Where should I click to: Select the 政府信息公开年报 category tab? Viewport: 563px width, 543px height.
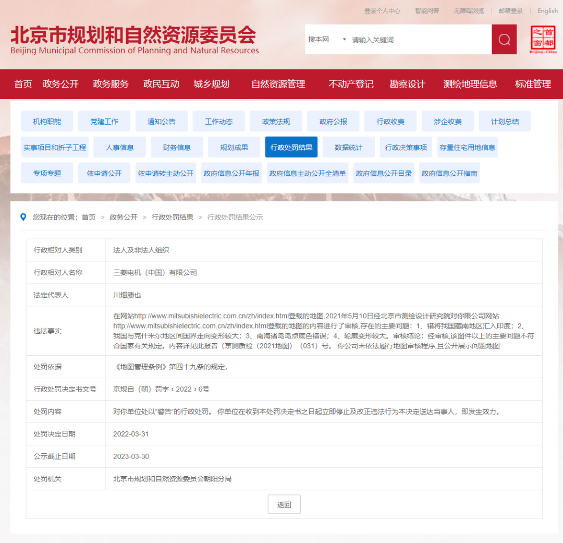tap(231, 173)
